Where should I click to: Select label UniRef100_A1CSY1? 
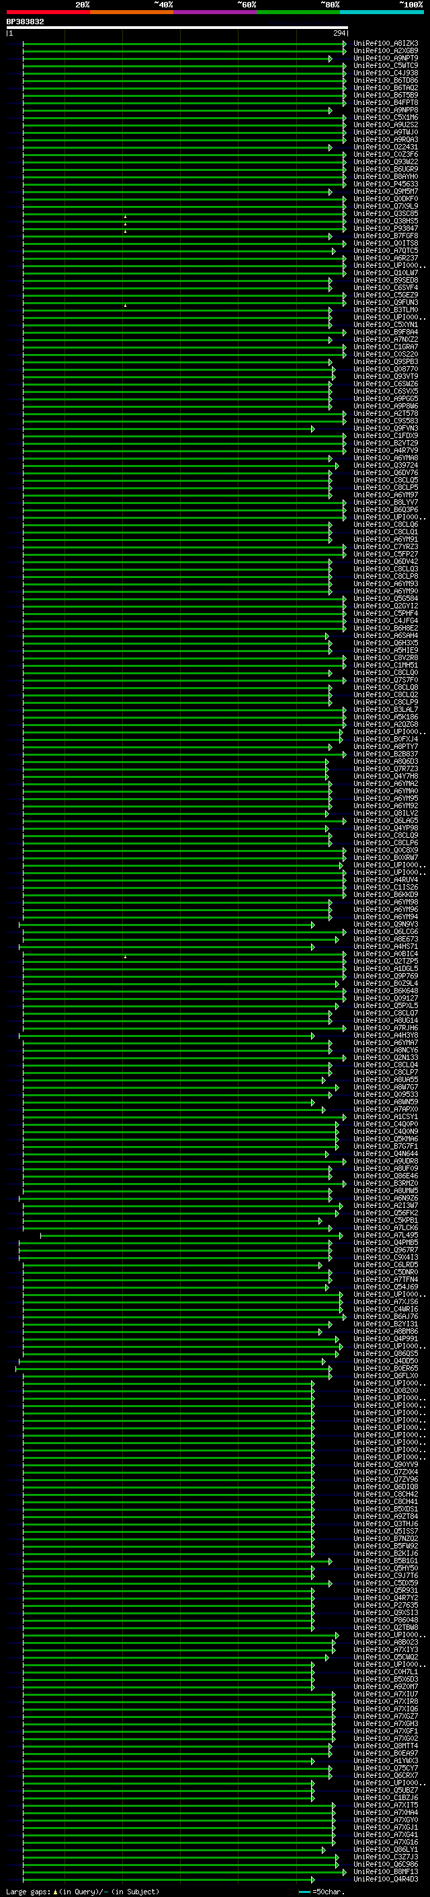386,1116
